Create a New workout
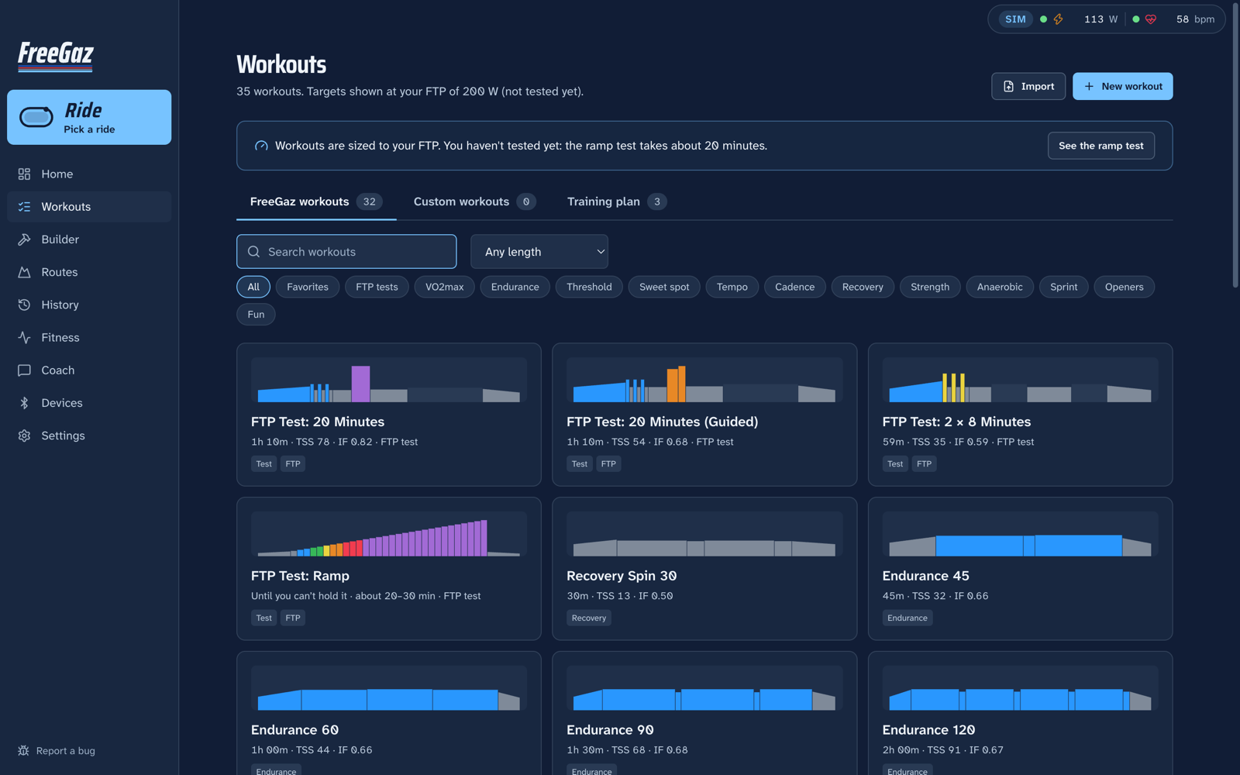This screenshot has width=1240, height=775. point(1122,86)
